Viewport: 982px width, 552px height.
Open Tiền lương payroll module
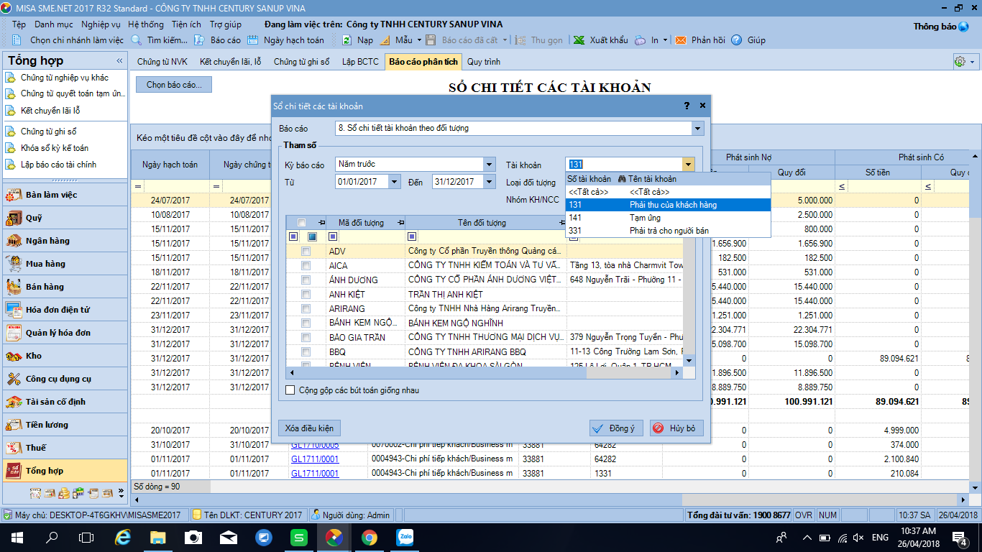click(65, 425)
